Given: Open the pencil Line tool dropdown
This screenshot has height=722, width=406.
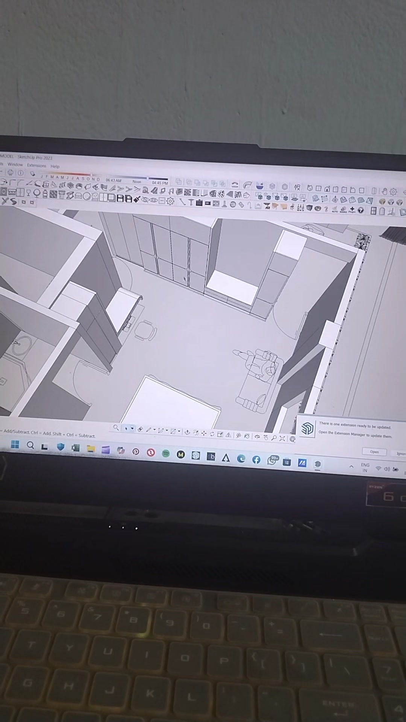Looking at the screenshot, I should (155, 429).
